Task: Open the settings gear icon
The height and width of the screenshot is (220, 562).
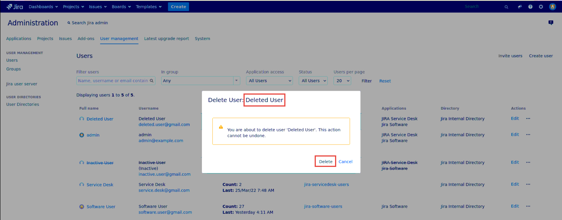Action: point(541,7)
